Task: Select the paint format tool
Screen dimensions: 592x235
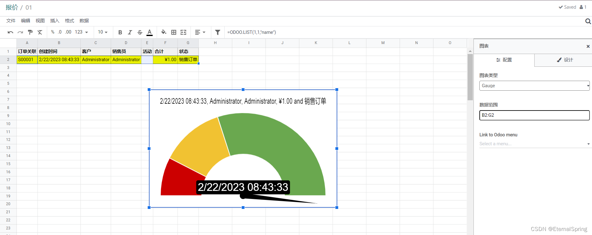Action: pos(30,32)
